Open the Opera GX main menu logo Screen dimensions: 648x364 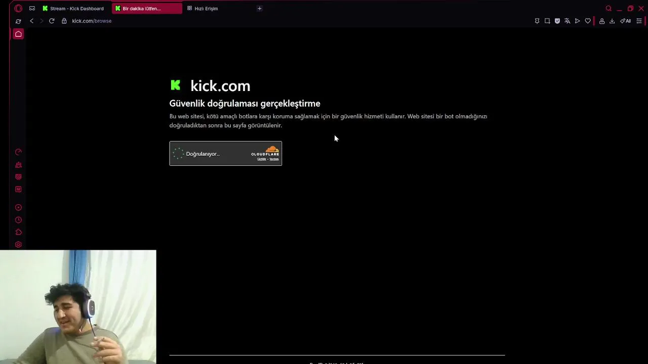(18, 8)
